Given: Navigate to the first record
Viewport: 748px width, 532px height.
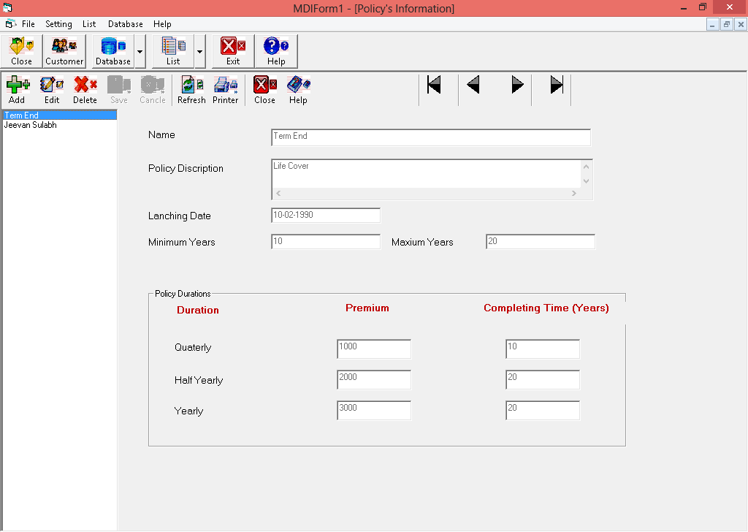Looking at the screenshot, I should click(x=434, y=84).
